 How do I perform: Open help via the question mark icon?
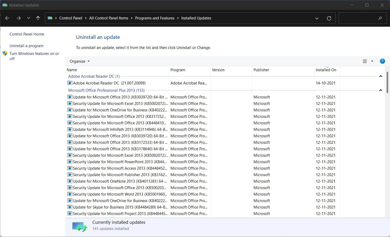coord(382,61)
